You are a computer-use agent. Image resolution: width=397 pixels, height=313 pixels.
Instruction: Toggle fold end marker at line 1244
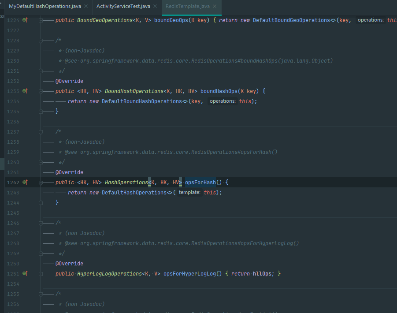click(41, 203)
